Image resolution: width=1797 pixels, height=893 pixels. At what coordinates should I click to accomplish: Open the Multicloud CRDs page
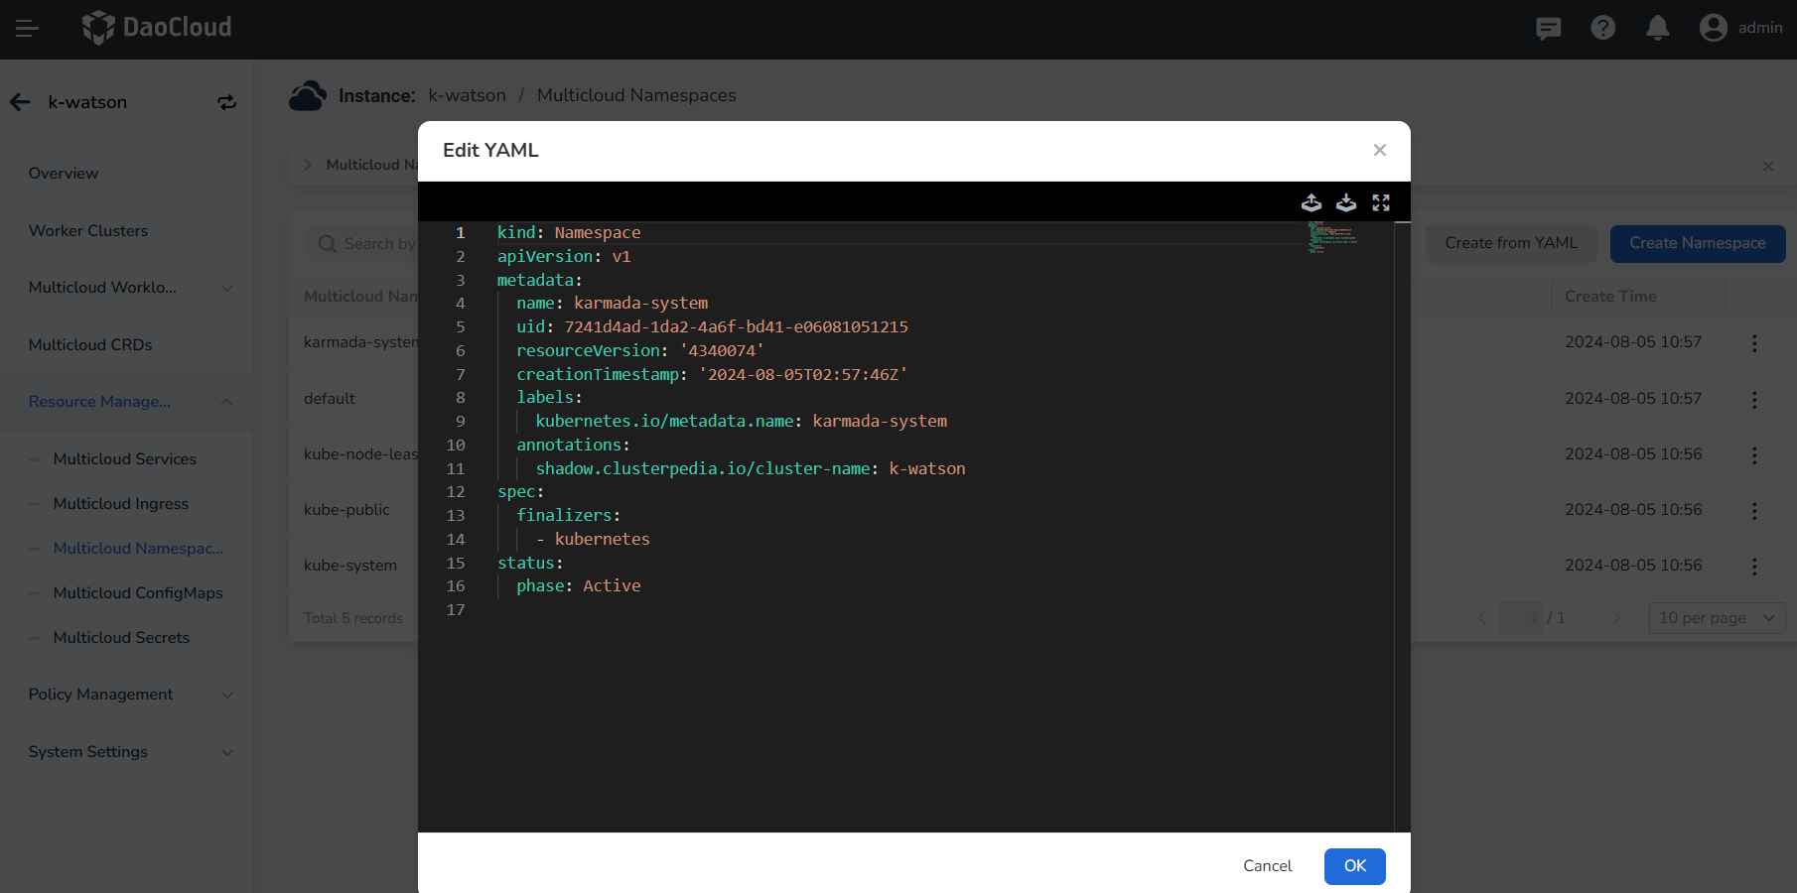click(90, 344)
